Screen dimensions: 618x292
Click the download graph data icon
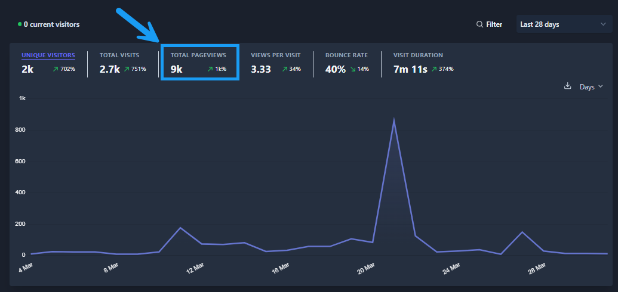567,86
